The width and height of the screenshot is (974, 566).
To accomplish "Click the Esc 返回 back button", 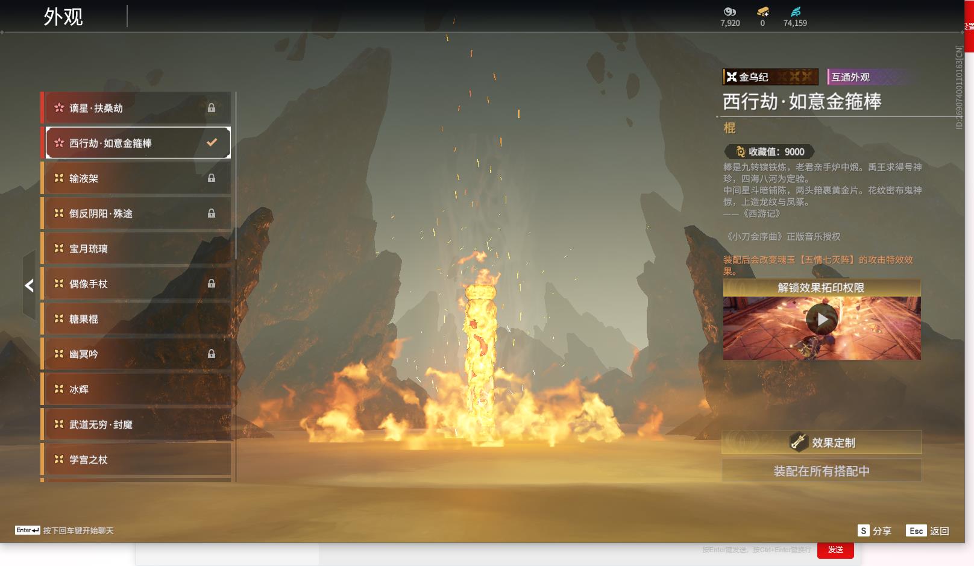I will tap(928, 531).
